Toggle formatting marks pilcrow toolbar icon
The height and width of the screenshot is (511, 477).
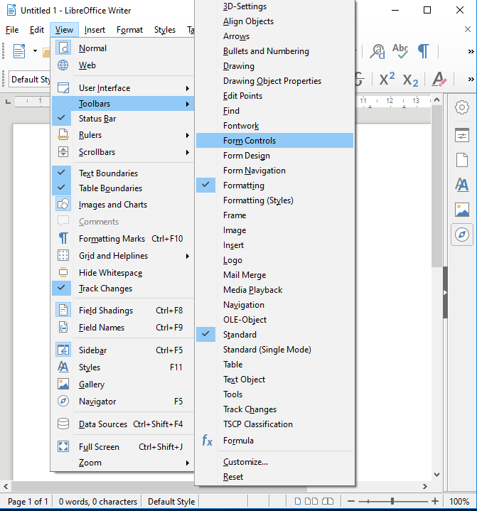pyautogui.click(x=424, y=51)
